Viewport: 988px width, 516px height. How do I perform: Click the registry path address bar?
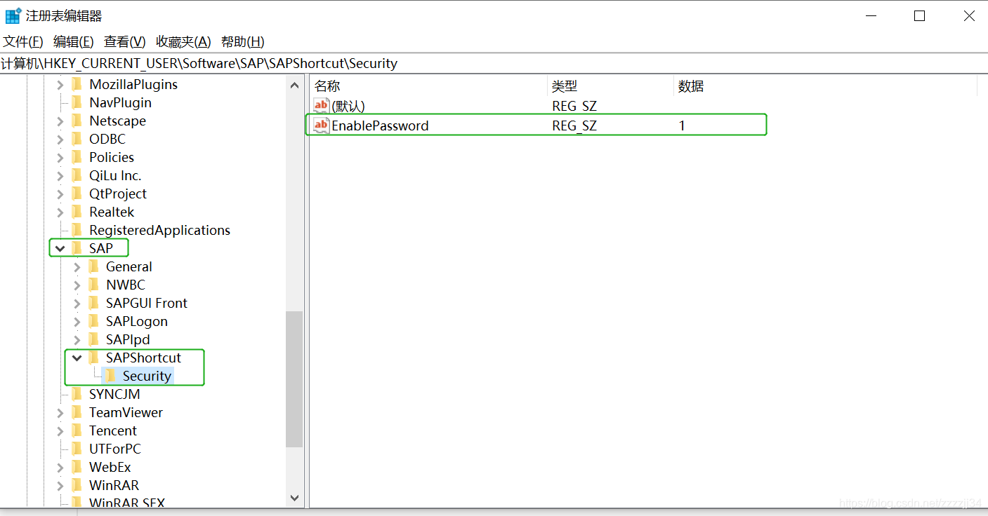pos(494,63)
